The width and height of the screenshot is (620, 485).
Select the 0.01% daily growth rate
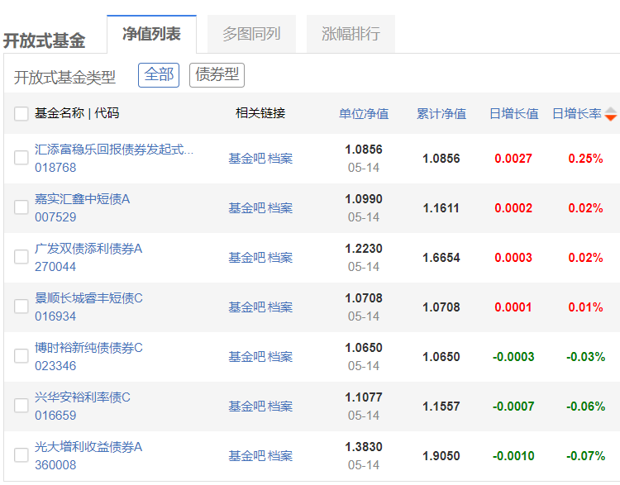585,307
